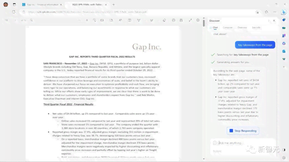Open Outlook in the Edge sidebar
Viewport: 289px width, 162px height.
coord(284,52)
